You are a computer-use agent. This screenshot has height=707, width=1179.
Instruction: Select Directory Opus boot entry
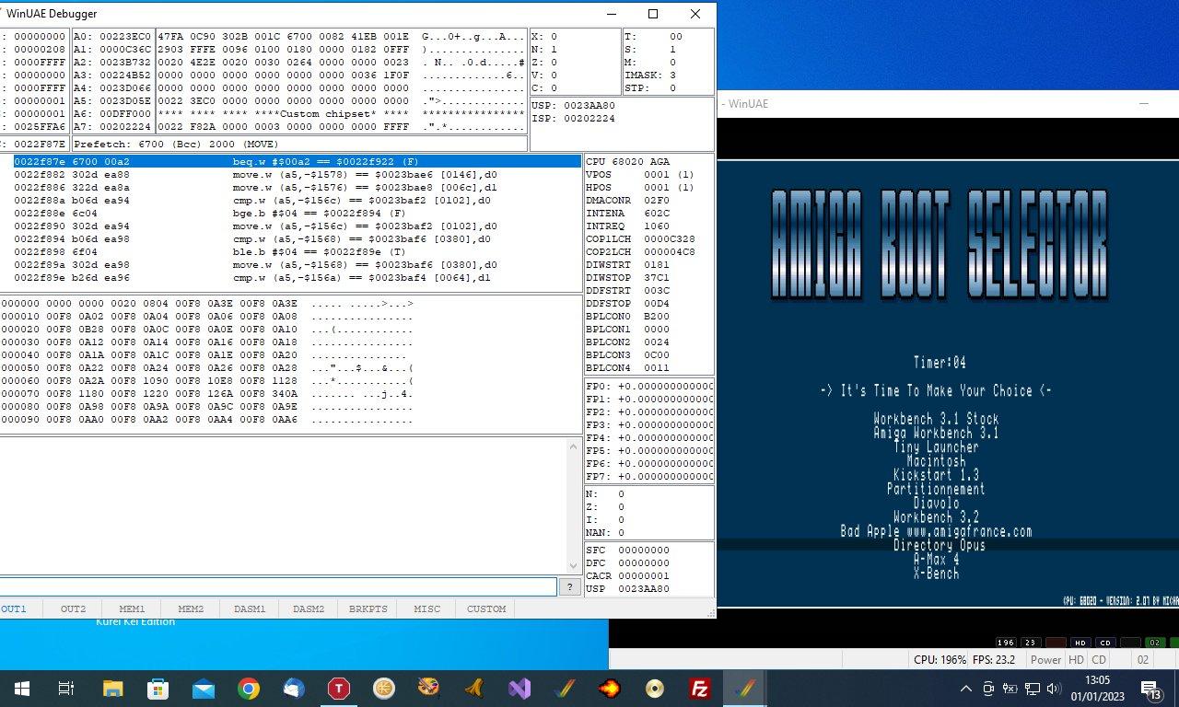coord(940,545)
